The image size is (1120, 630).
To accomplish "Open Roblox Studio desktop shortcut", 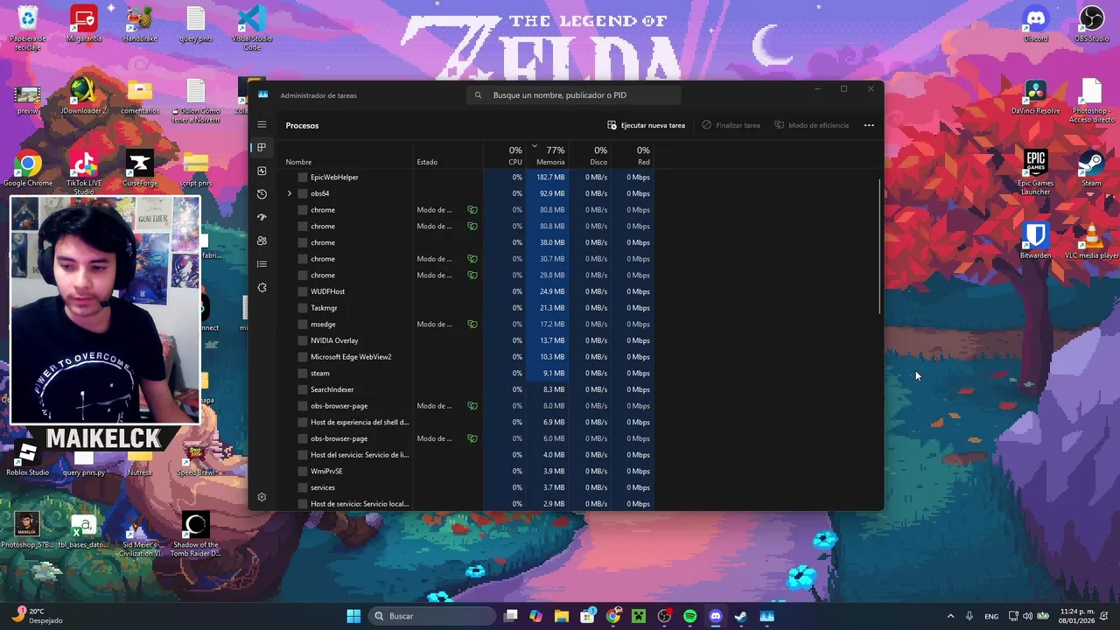I will (28, 458).
